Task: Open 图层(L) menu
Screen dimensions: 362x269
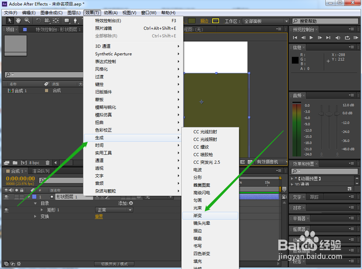Action: [74, 13]
